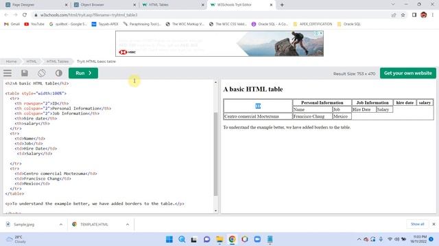Run the HTML code
The width and height of the screenshot is (439, 246).
click(83, 73)
